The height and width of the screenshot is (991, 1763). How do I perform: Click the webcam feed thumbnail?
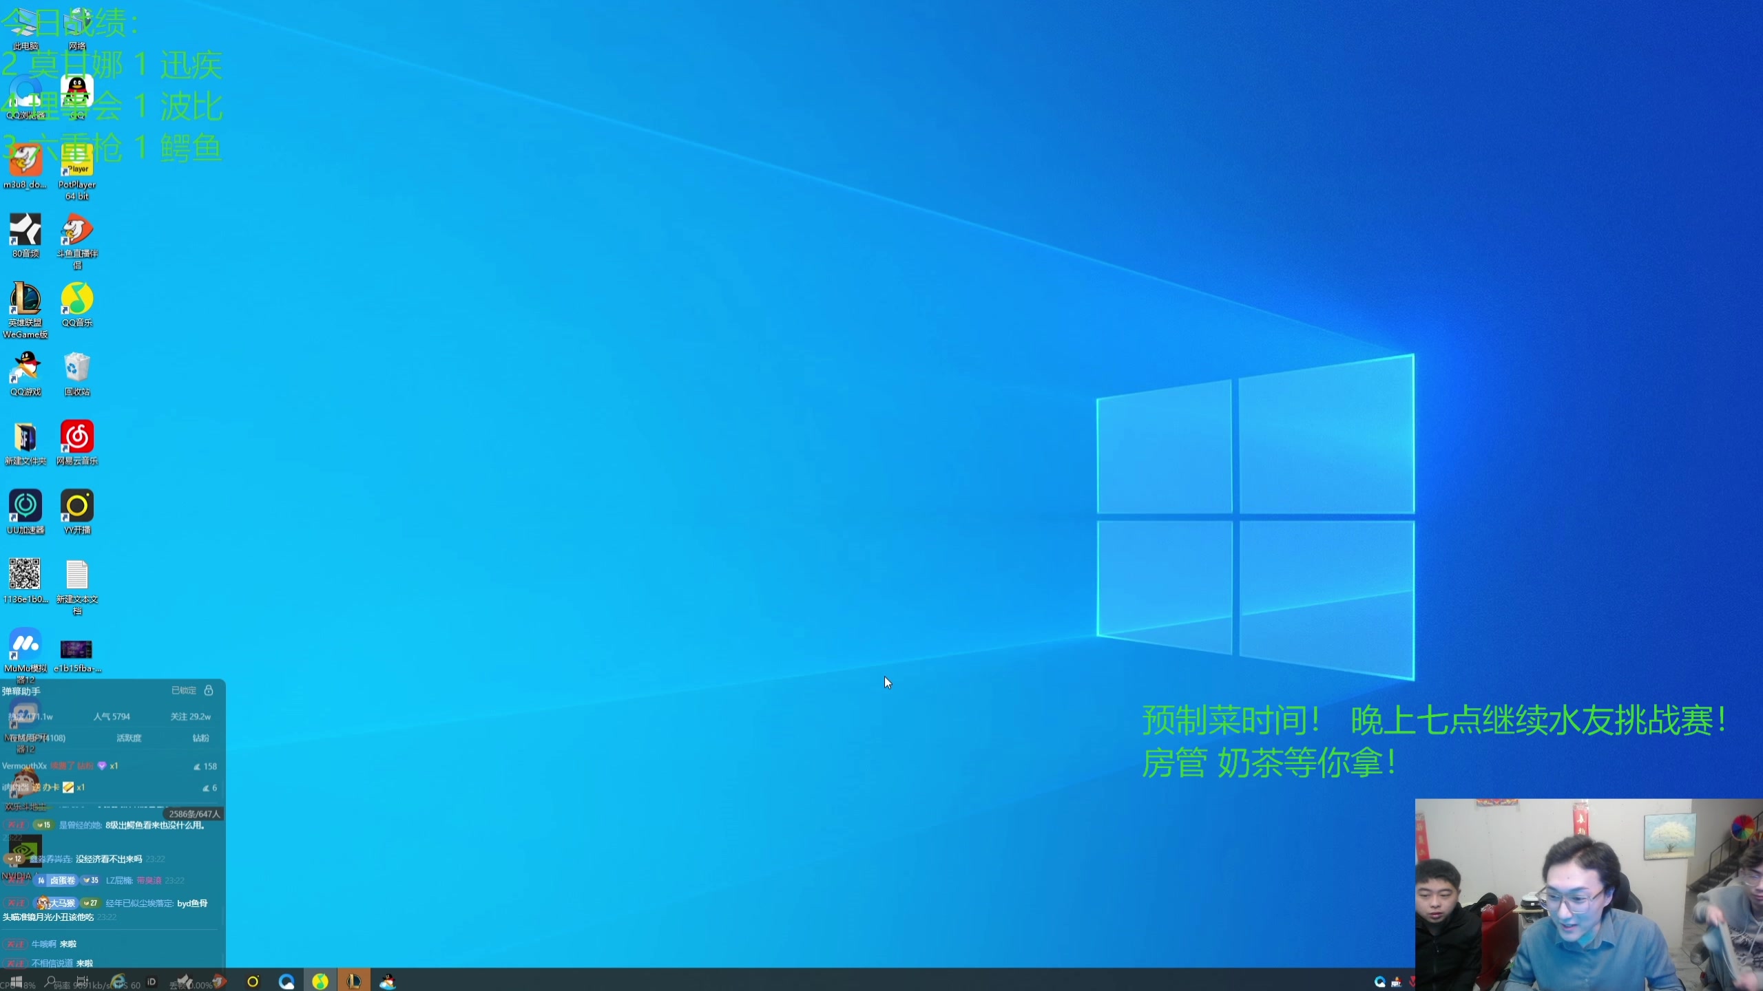point(1589,895)
